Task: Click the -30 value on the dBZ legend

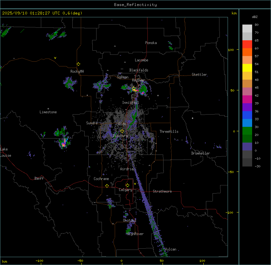Action: (x=257, y=166)
